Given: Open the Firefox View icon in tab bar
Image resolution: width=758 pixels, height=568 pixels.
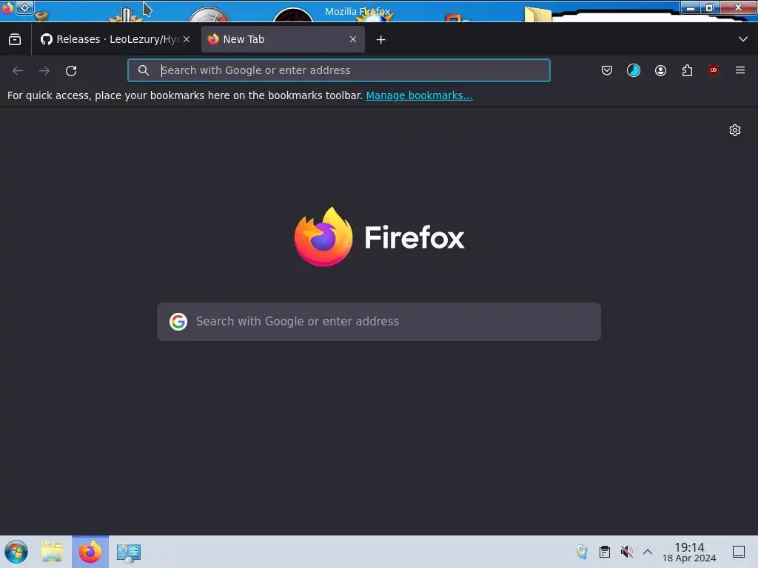Looking at the screenshot, I should (x=15, y=40).
